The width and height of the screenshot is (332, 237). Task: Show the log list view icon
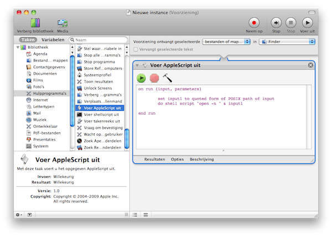pos(135,214)
